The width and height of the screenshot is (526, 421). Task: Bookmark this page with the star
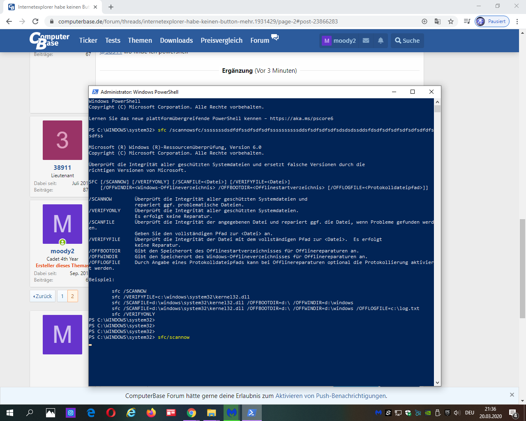451,21
